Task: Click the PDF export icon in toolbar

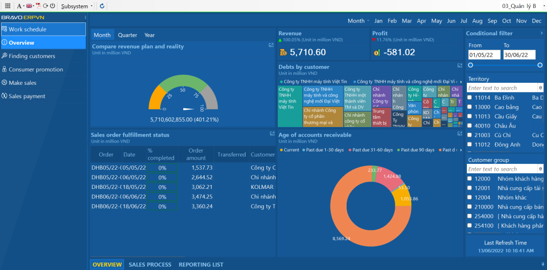Action: tap(38, 6)
